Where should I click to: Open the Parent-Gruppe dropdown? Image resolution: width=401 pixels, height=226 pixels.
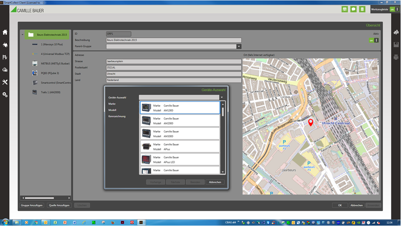tap(239, 47)
